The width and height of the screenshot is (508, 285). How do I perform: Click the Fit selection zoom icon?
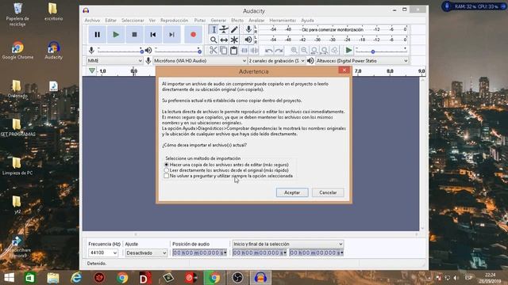tap(314, 51)
